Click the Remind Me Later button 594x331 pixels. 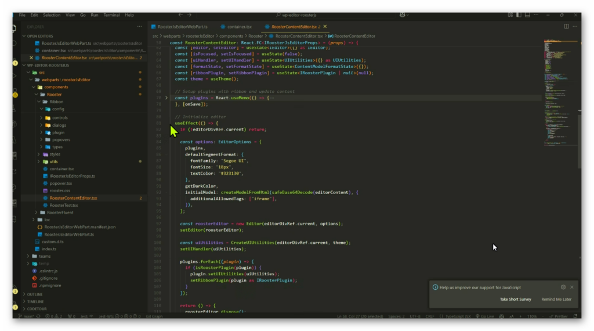556,299
